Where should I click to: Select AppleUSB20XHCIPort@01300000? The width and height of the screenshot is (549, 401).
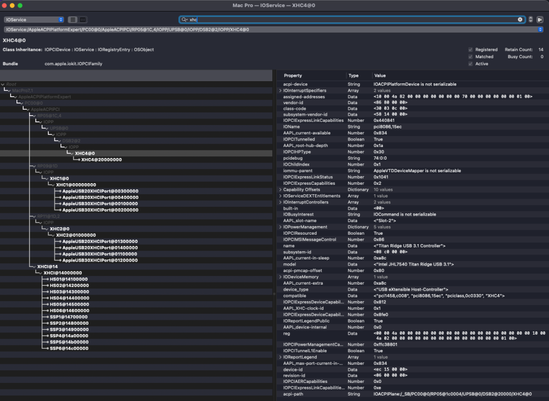(x=100, y=241)
